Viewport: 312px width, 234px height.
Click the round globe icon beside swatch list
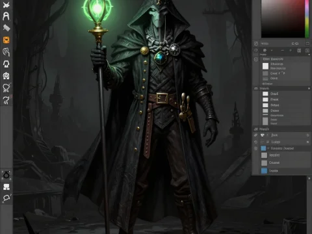pos(256,59)
